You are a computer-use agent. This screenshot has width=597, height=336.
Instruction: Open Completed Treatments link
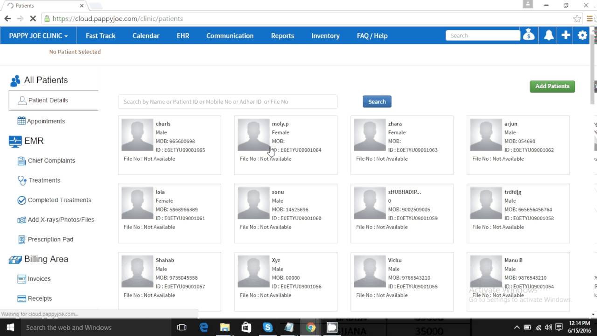[60, 200]
